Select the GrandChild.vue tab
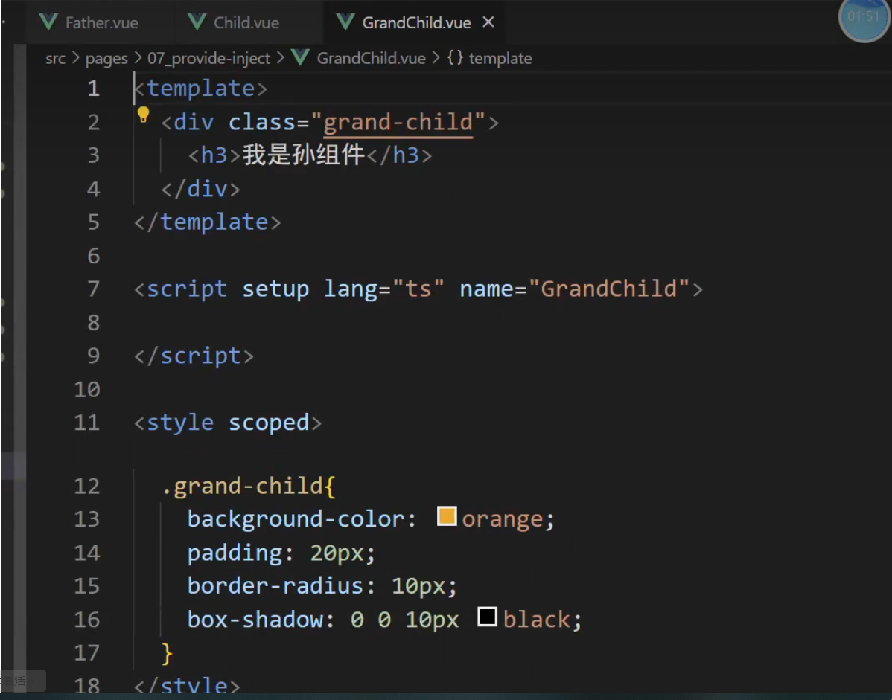Screen dimensions: 892x700 [x=416, y=23]
